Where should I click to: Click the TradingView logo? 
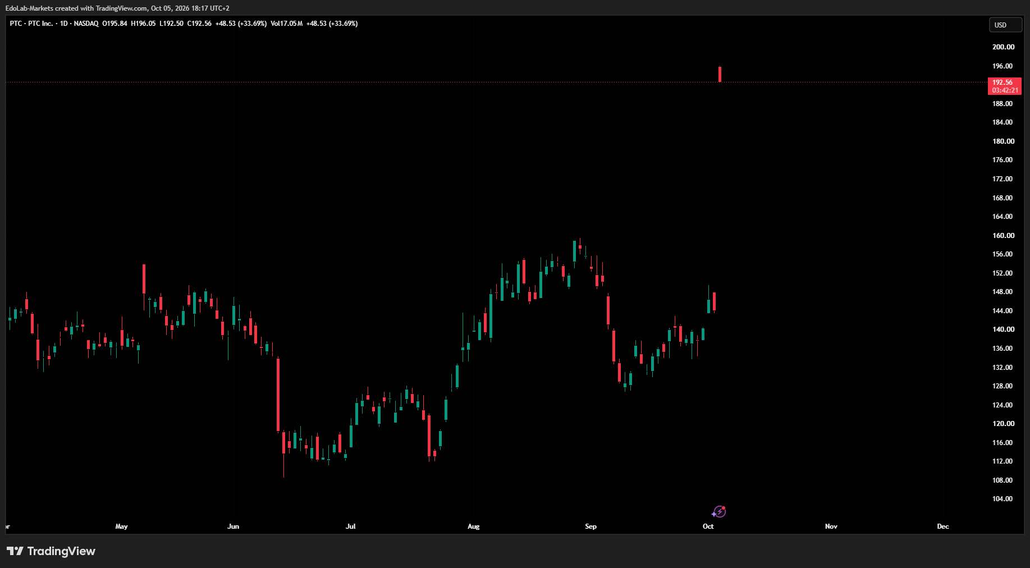(x=51, y=551)
